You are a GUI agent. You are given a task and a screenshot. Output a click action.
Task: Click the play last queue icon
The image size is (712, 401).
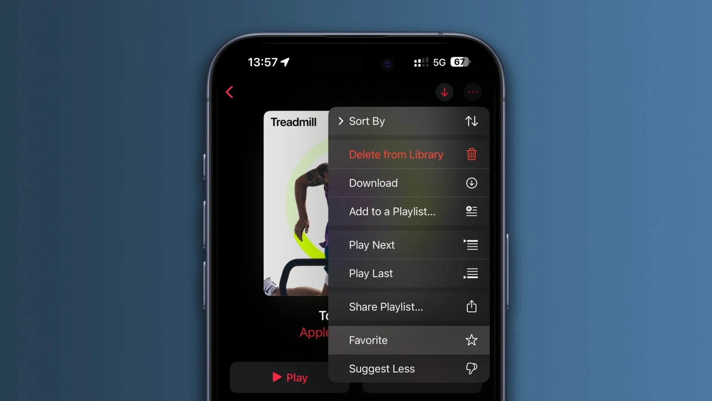471,273
